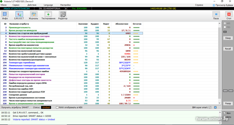The width and height of the screenshot is (234, 125).
Task: Click the Sleep button
Action: [x=228, y=38]
